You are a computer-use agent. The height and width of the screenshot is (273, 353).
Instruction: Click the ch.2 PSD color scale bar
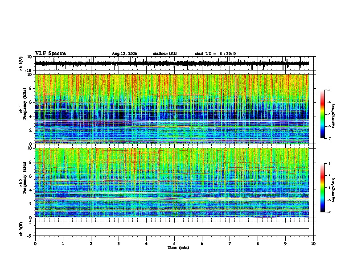(323, 188)
